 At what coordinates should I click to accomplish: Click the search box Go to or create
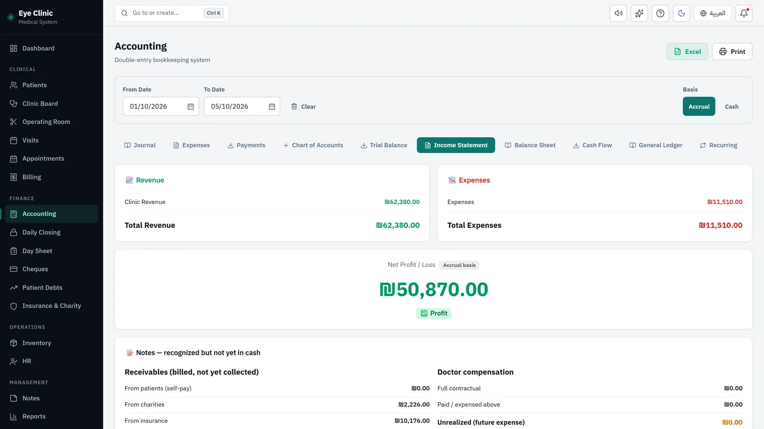(x=172, y=13)
